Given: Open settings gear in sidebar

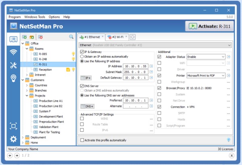Looking at the screenshot, I should click(x=13, y=139).
